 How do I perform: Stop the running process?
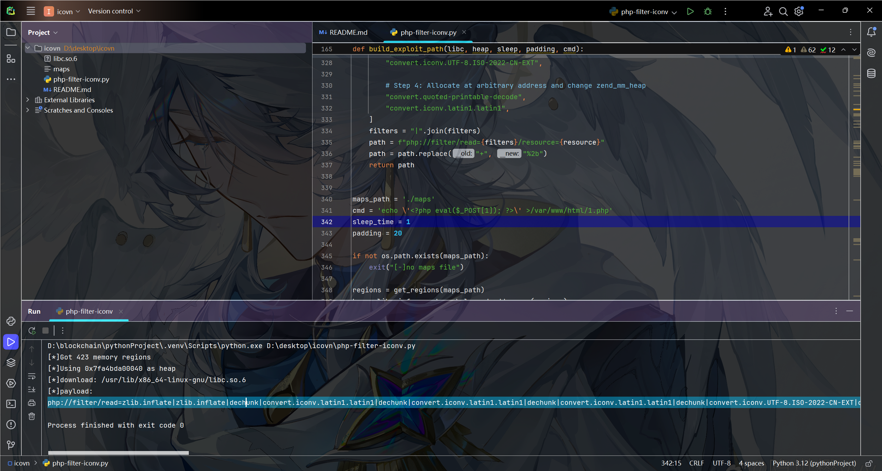coord(45,331)
